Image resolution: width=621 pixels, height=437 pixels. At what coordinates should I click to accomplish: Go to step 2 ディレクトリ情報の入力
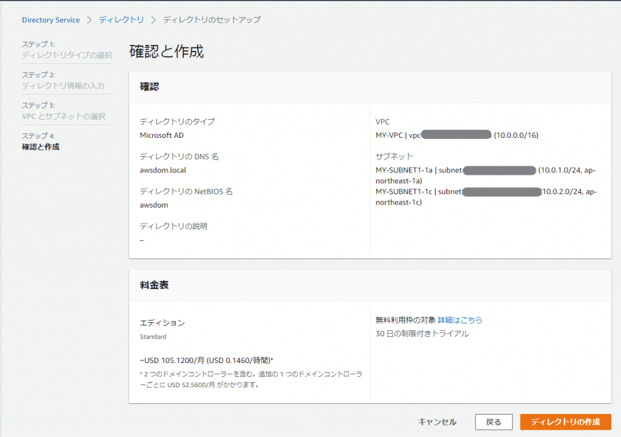pos(63,86)
